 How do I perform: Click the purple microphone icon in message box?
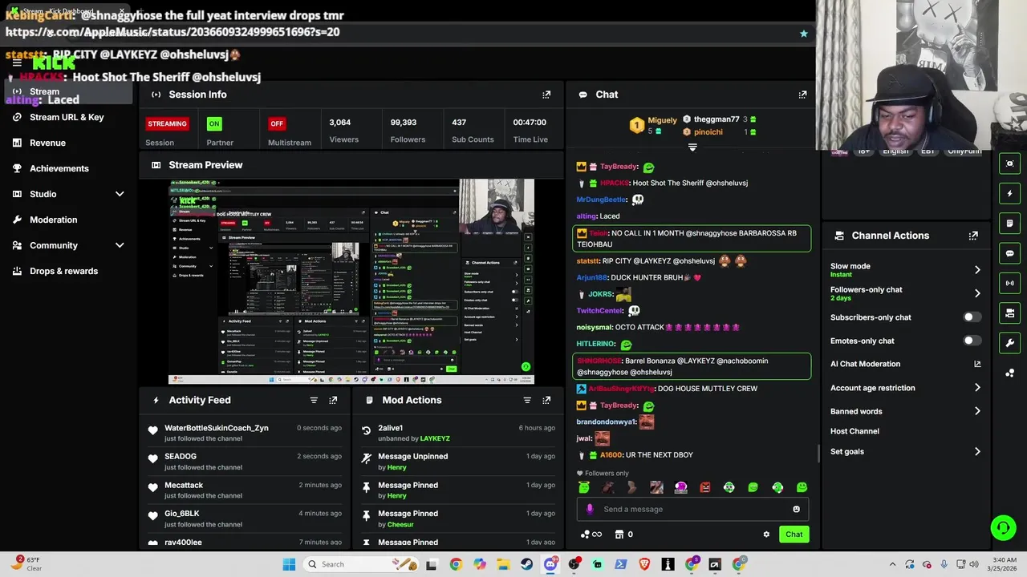pos(590,509)
